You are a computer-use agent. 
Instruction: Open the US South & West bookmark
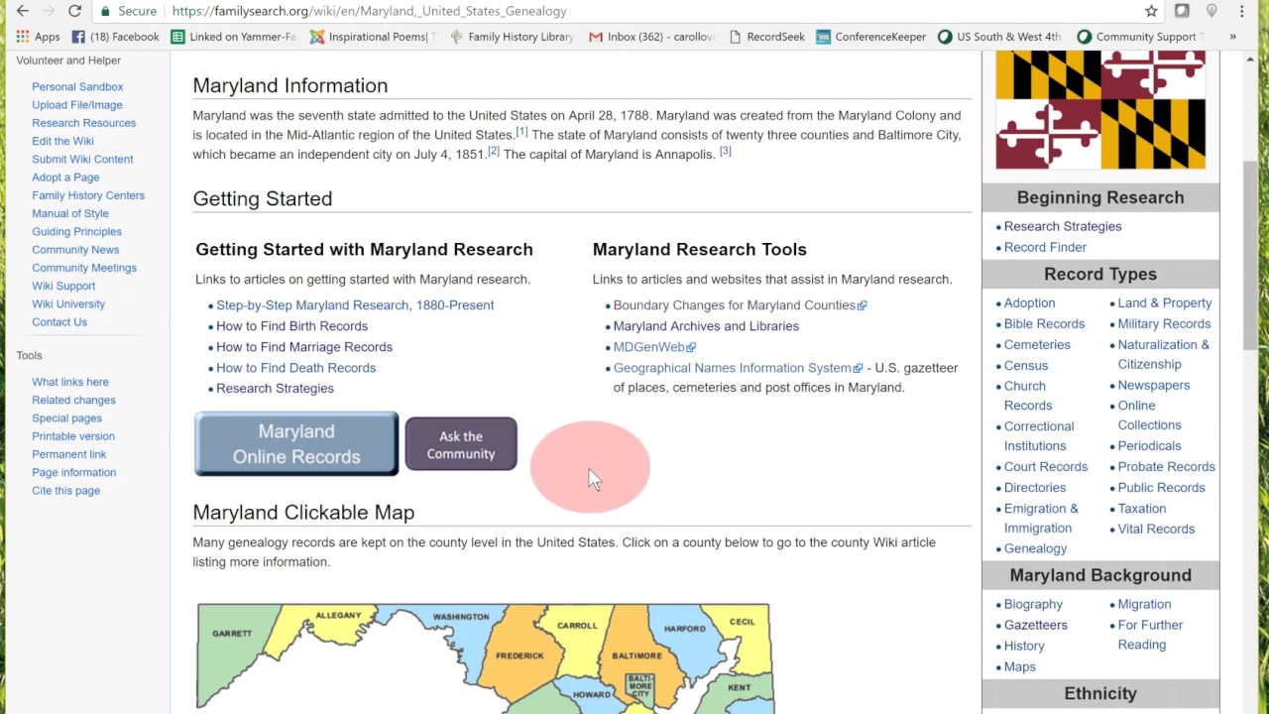[1000, 37]
